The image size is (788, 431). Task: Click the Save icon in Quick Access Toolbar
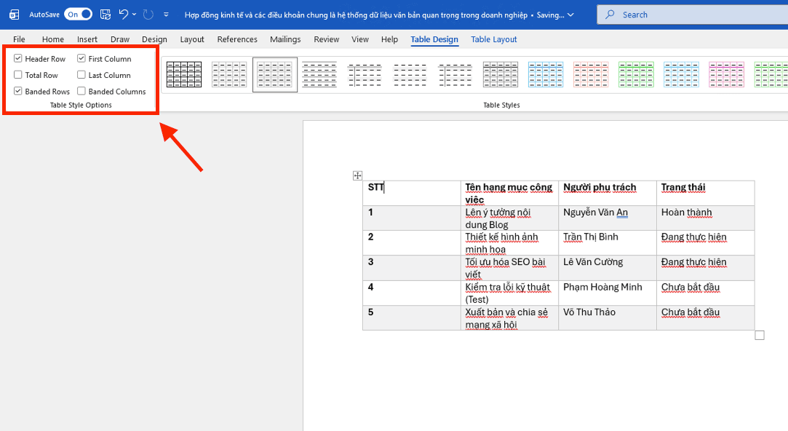point(106,15)
